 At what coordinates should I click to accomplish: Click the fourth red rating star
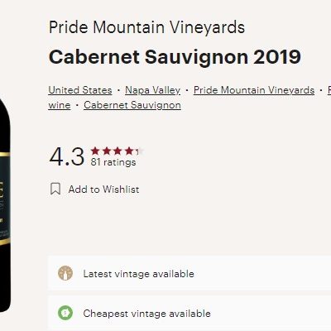(129, 151)
